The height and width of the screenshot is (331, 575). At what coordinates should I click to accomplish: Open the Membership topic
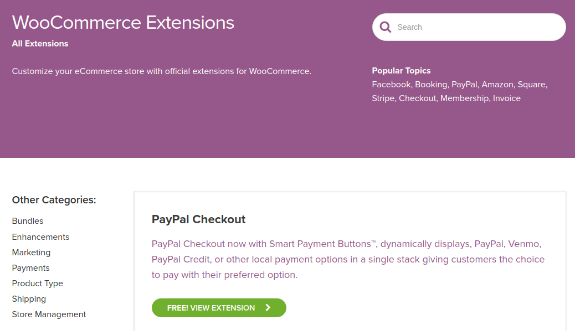point(464,98)
